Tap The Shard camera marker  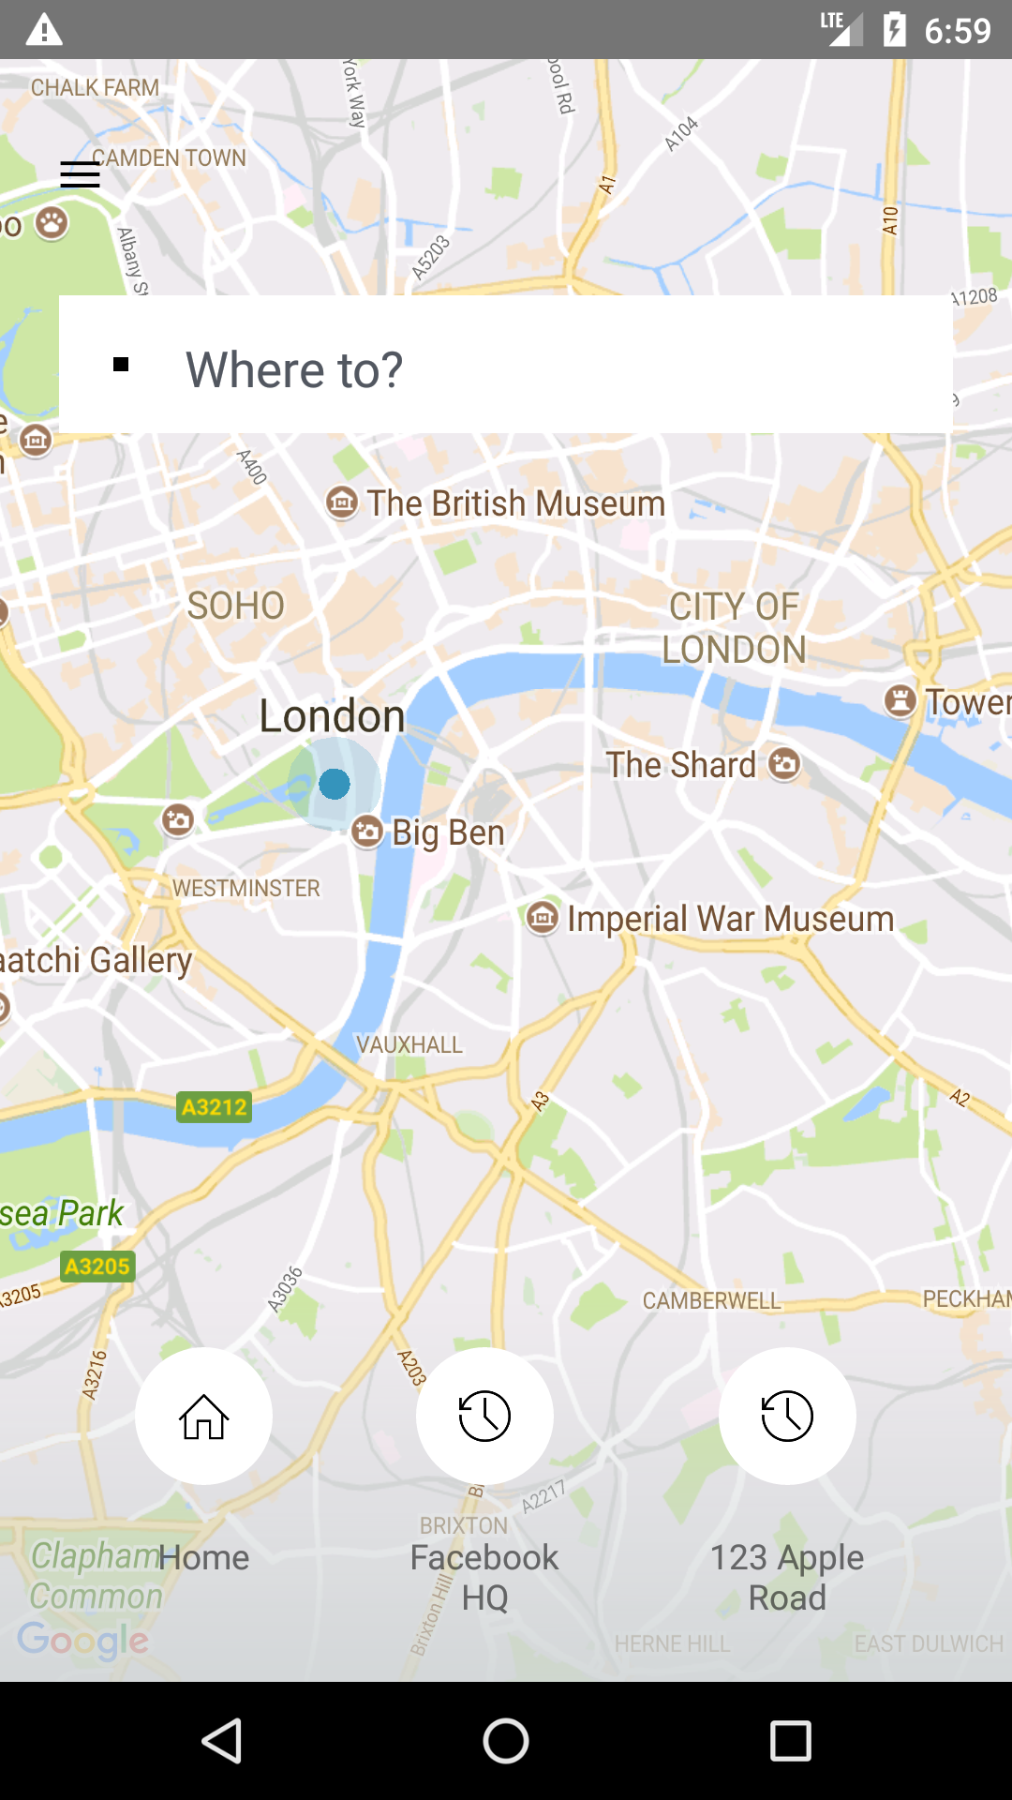(785, 764)
